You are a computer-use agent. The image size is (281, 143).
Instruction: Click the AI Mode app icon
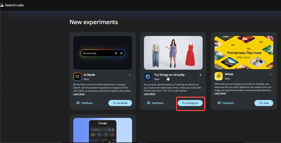(77, 77)
